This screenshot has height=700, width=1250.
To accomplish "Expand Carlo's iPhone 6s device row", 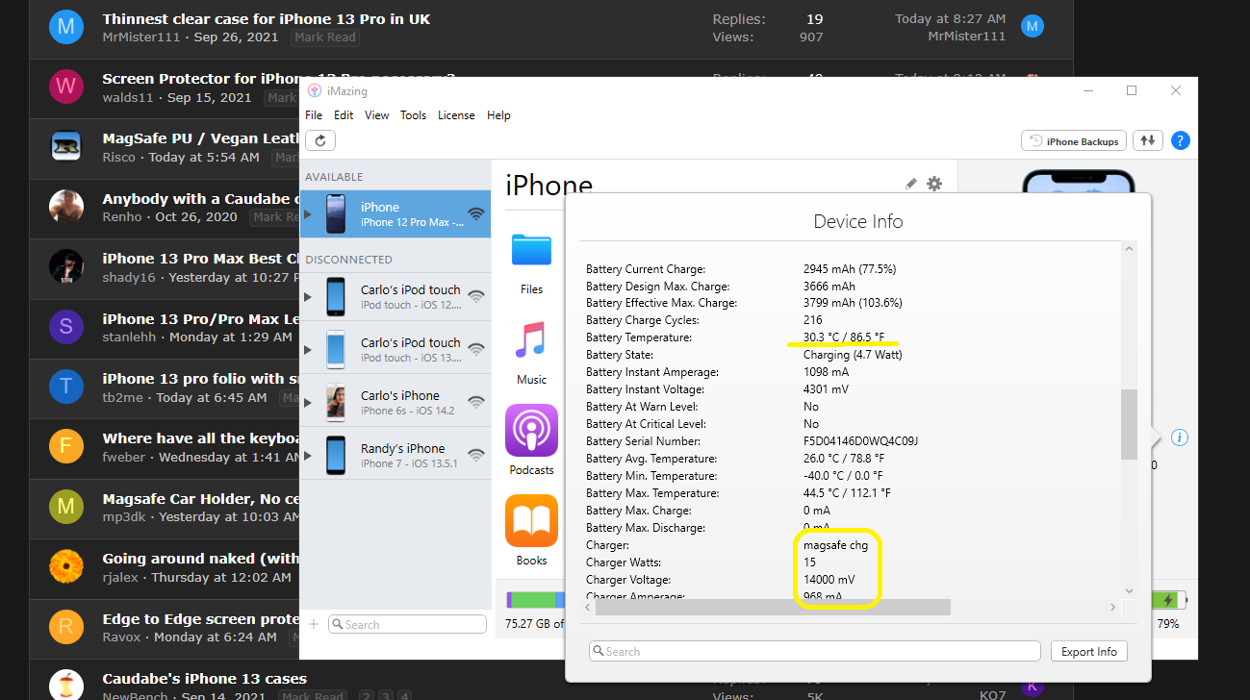I will click(x=308, y=403).
